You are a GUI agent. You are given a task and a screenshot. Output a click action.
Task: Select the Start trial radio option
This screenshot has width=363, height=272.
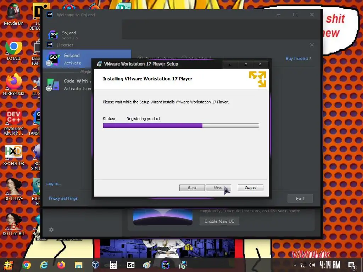tap(184, 58)
